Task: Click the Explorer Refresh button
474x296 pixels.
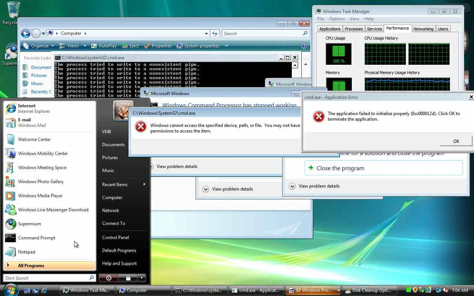Action: click(x=215, y=34)
